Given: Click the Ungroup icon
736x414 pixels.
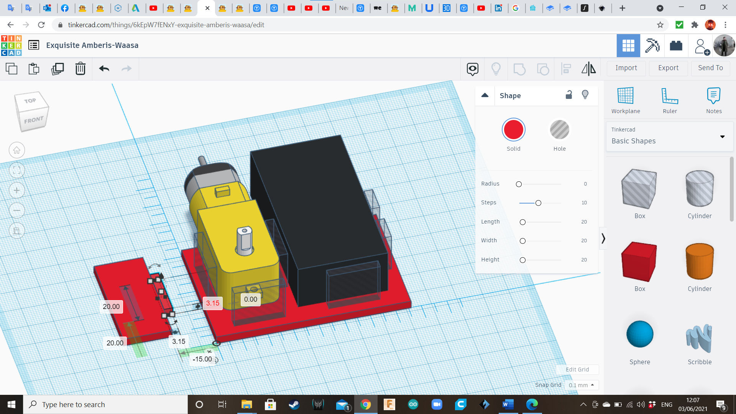Looking at the screenshot, I should (543, 69).
